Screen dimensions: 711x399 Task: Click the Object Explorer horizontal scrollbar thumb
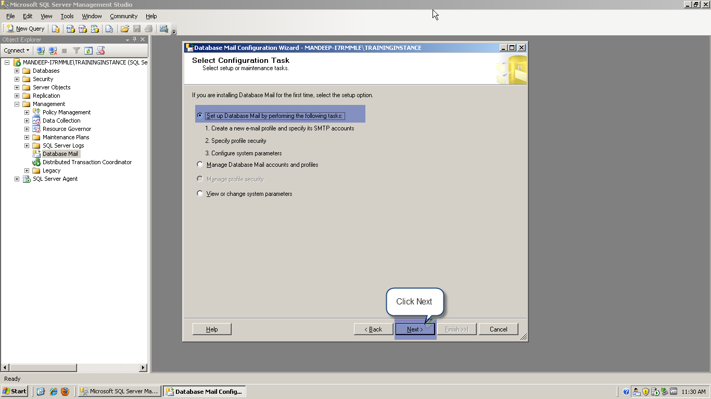(44, 368)
